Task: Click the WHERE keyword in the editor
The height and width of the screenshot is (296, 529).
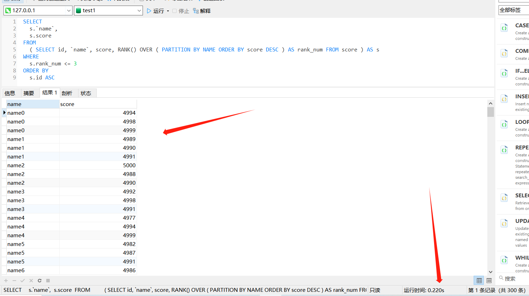Action: pos(31,57)
